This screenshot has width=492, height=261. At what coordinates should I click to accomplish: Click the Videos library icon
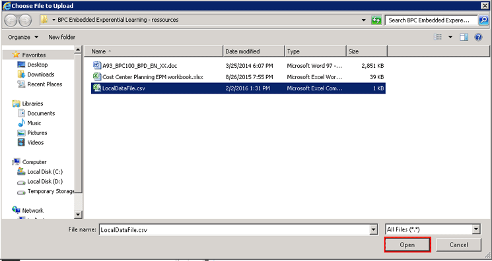pos(21,142)
